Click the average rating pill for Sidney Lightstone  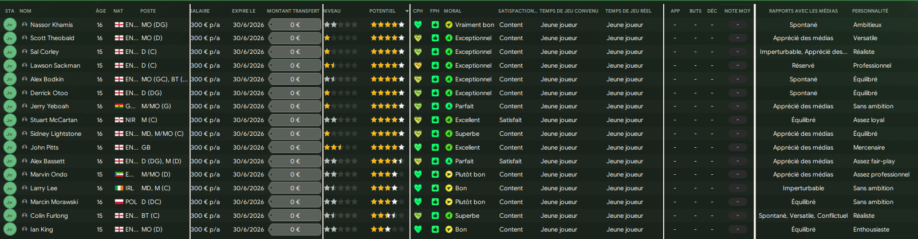pyautogui.click(x=738, y=134)
